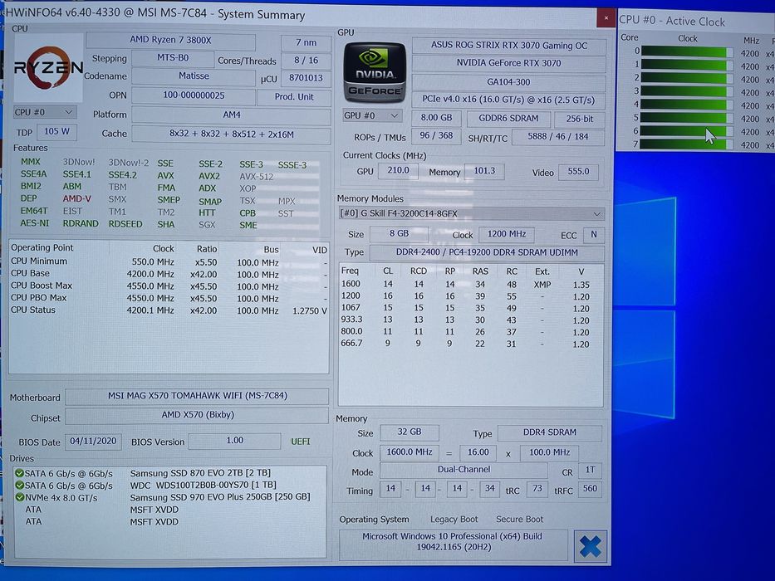Viewport: 775px width, 581px height.
Task: Click the ECC value N box
Action: click(x=594, y=235)
